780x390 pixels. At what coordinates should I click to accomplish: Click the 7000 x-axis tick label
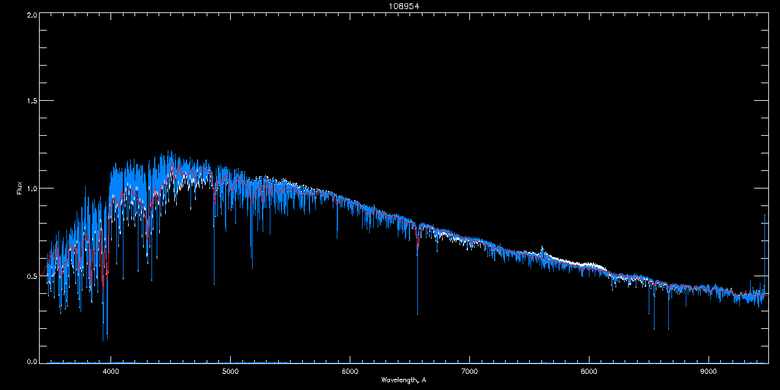coord(469,372)
